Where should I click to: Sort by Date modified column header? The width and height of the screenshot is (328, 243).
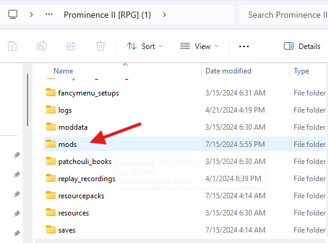[x=228, y=71]
